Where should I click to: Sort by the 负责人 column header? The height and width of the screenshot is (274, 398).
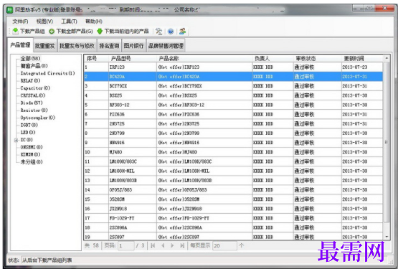tap(273, 58)
